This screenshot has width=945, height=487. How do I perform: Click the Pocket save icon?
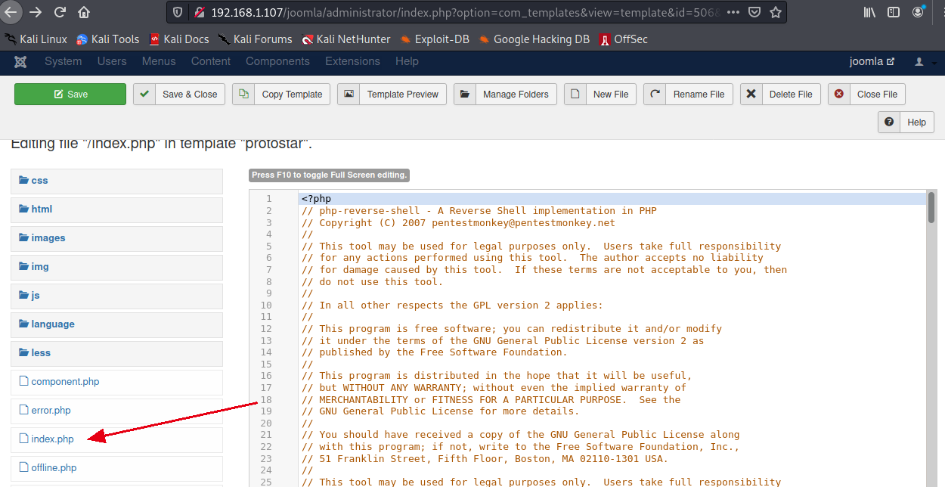[x=754, y=12]
